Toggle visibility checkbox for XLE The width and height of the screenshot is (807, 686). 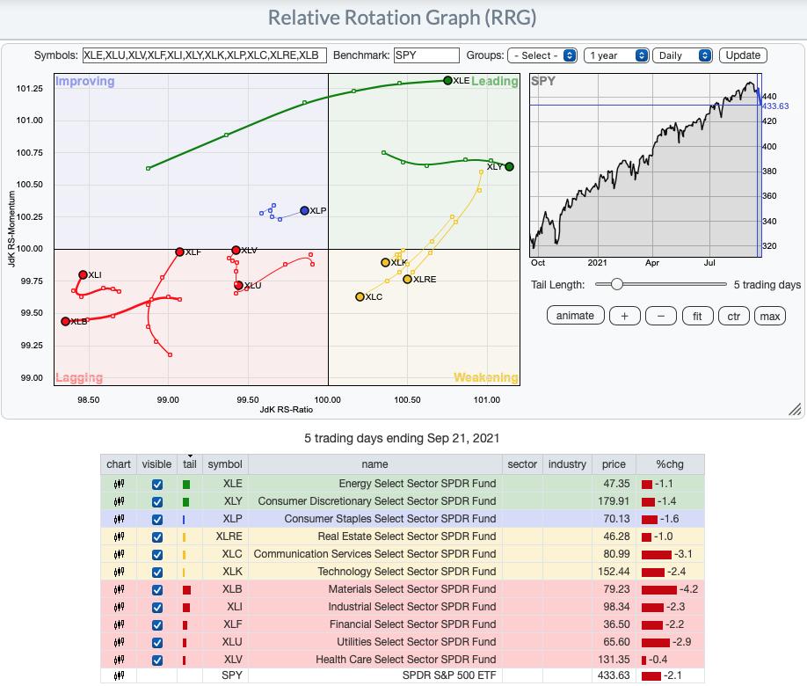coord(157,484)
